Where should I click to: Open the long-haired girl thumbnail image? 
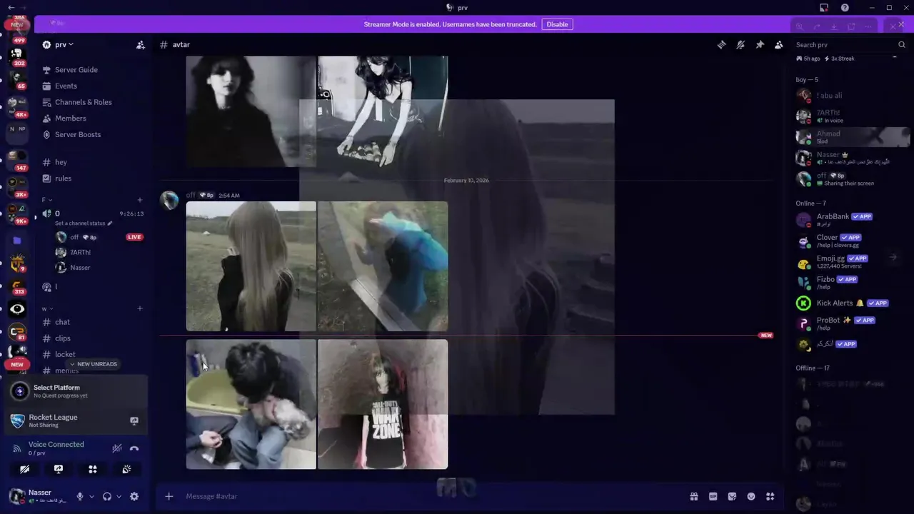(x=251, y=266)
